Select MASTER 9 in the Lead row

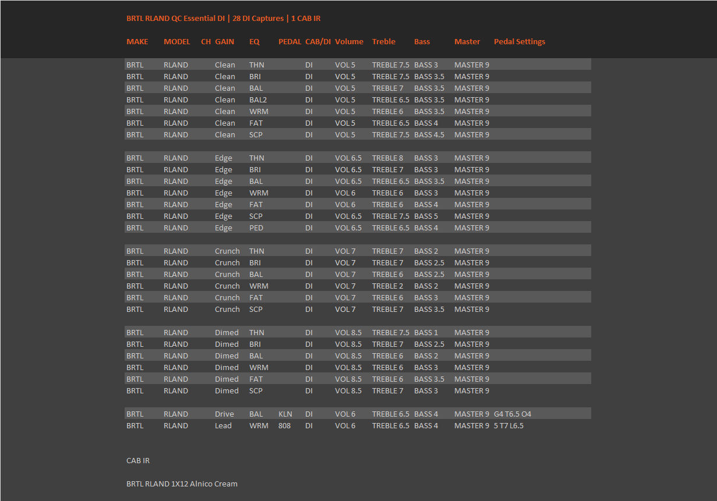[472, 425]
